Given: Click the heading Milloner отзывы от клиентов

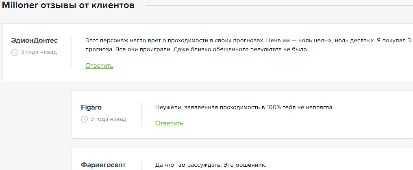Looking at the screenshot, I should tap(68, 5).
